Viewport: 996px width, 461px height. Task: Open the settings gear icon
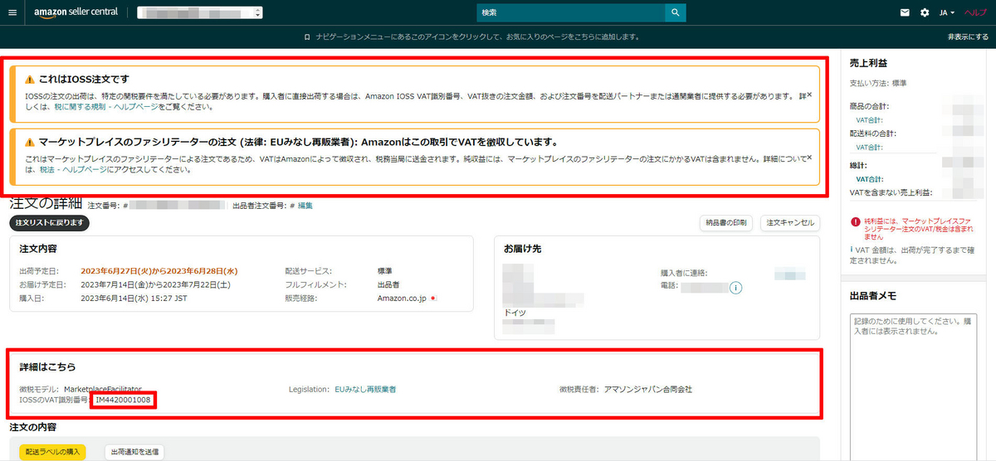coord(925,12)
